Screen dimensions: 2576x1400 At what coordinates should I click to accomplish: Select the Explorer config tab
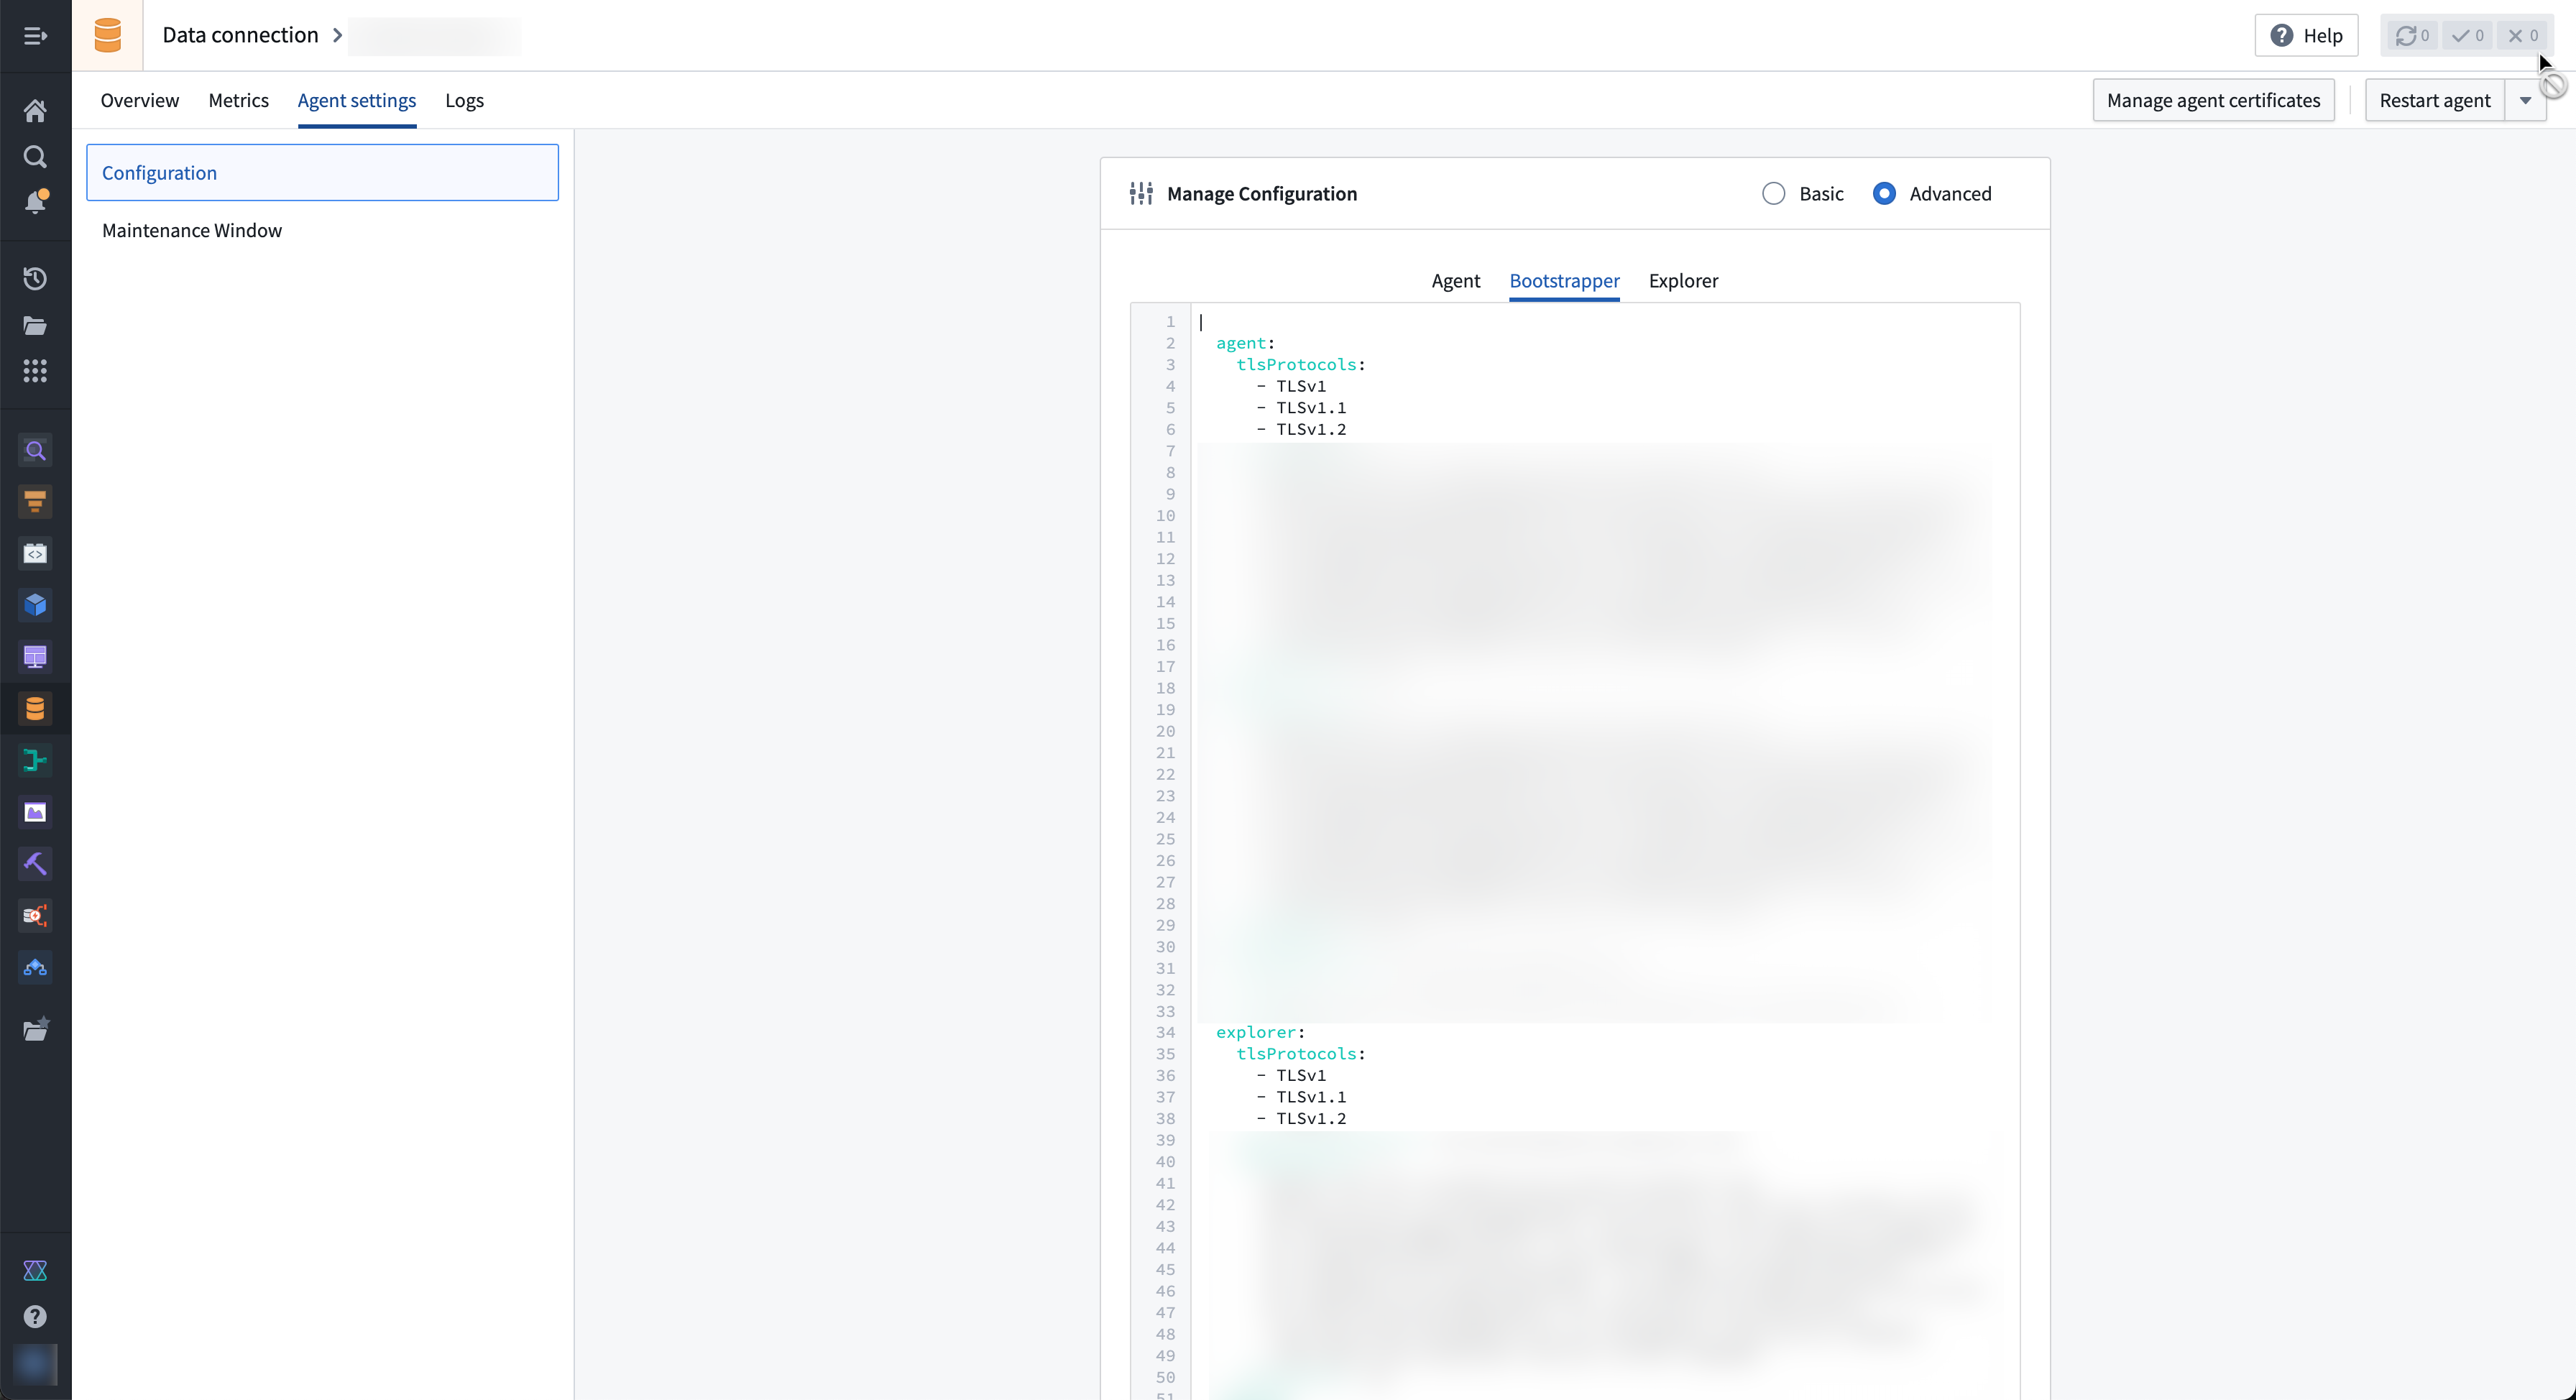[1683, 281]
